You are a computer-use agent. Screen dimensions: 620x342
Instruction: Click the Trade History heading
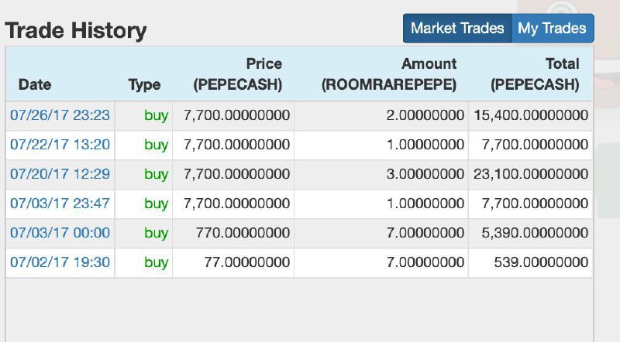click(75, 30)
